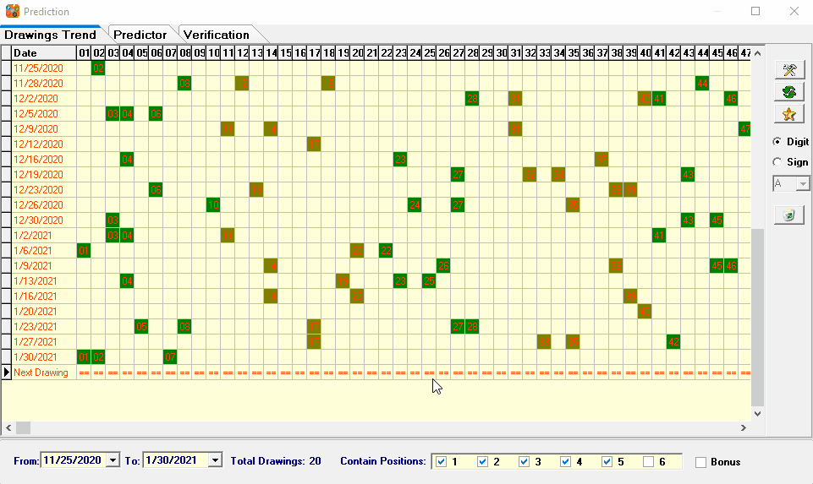Uncheck the position 3 checkbox
The height and width of the screenshot is (484, 813).
(525, 462)
